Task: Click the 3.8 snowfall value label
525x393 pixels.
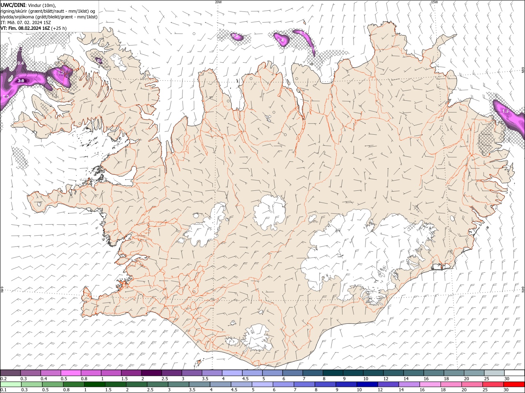Action: click(x=21, y=81)
